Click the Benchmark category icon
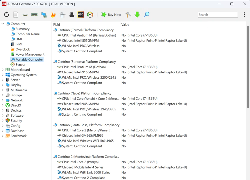The height and width of the screenshot is (180, 250). click(7, 136)
